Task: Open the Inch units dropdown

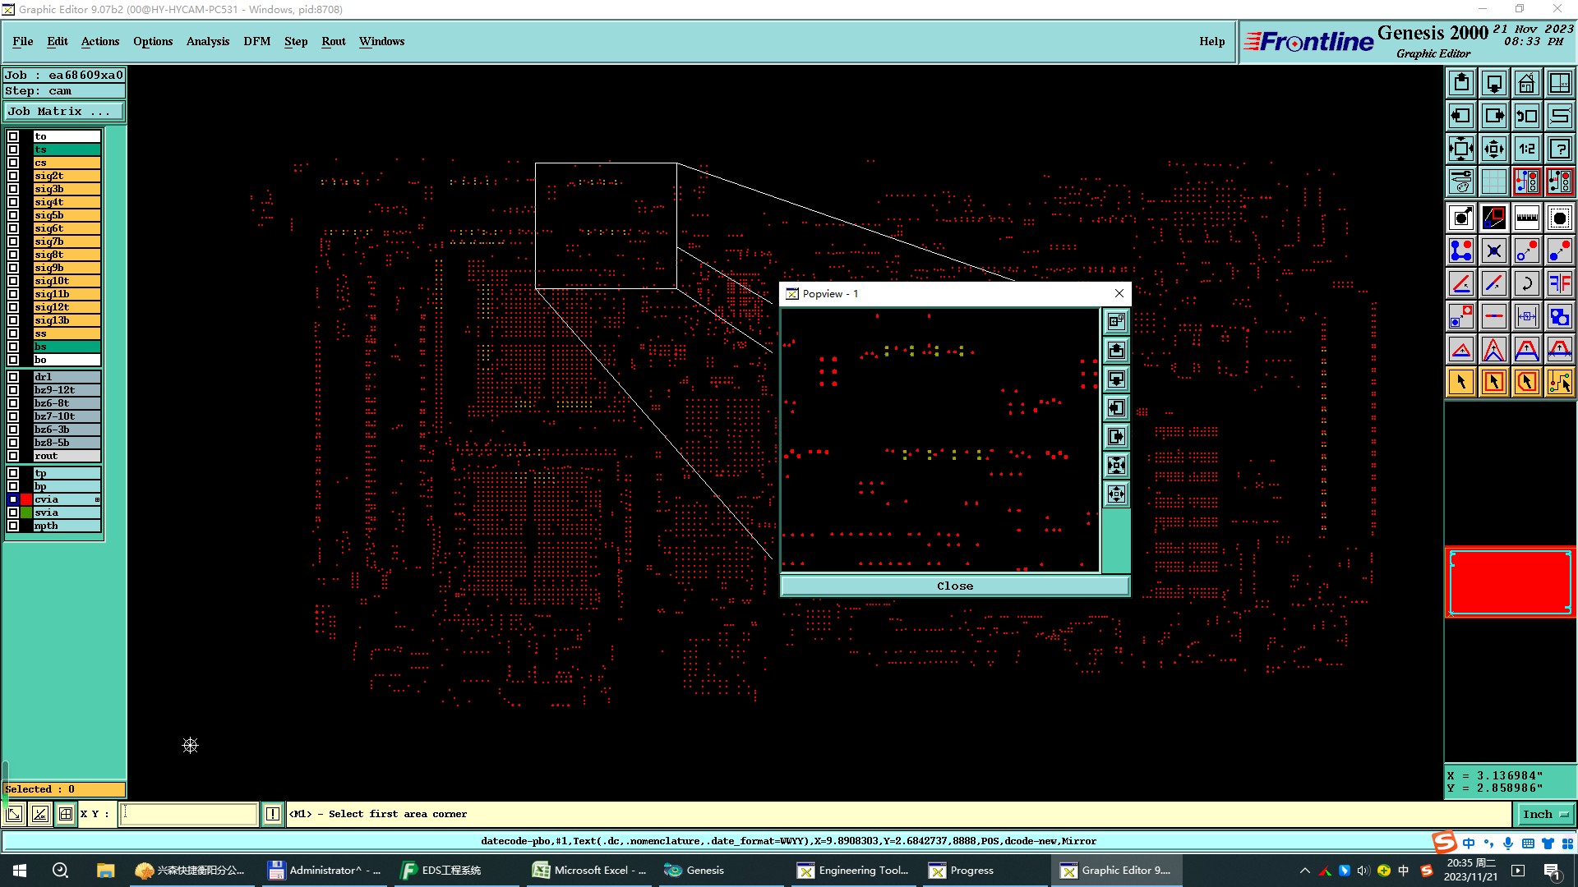Action: [x=1545, y=814]
